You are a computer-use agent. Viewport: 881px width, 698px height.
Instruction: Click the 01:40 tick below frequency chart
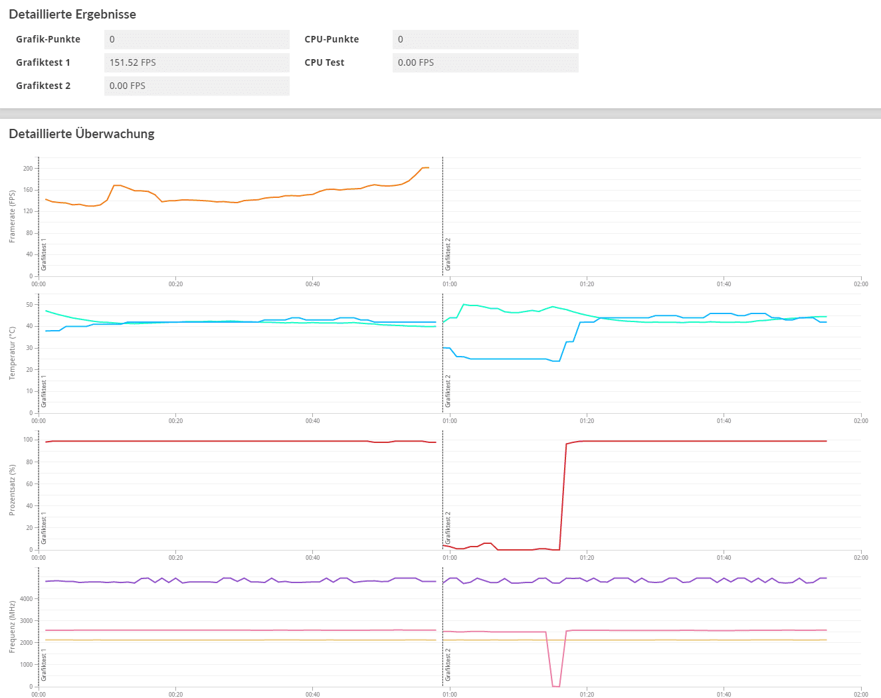click(x=724, y=695)
